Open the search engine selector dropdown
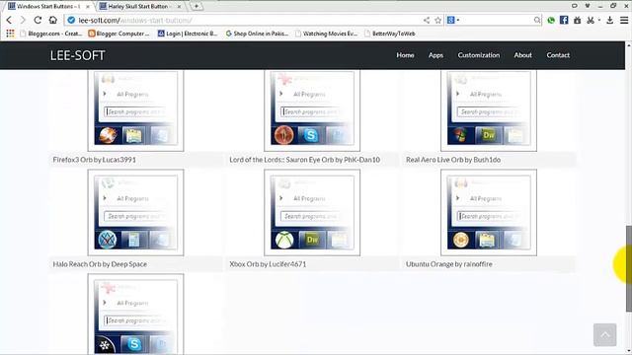This screenshot has width=632, height=355. point(453,20)
